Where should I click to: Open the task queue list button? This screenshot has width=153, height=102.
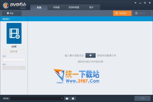click(x=142, y=13)
